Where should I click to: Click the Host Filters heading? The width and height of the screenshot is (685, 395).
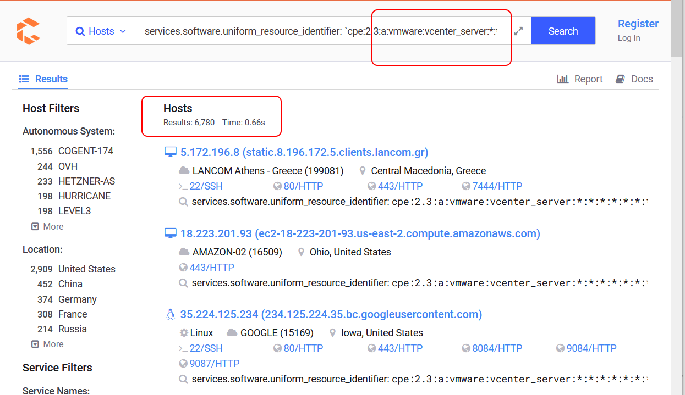[x=51, y=108]
